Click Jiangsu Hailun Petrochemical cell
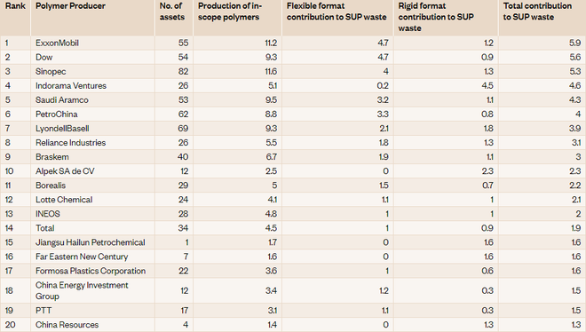 coord(90,242)
